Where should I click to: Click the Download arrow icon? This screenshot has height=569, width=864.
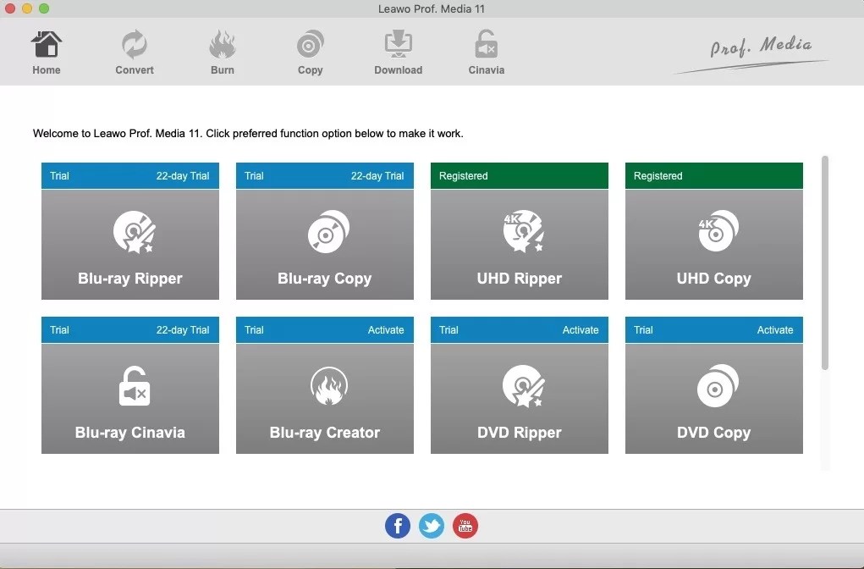(398, 51)
